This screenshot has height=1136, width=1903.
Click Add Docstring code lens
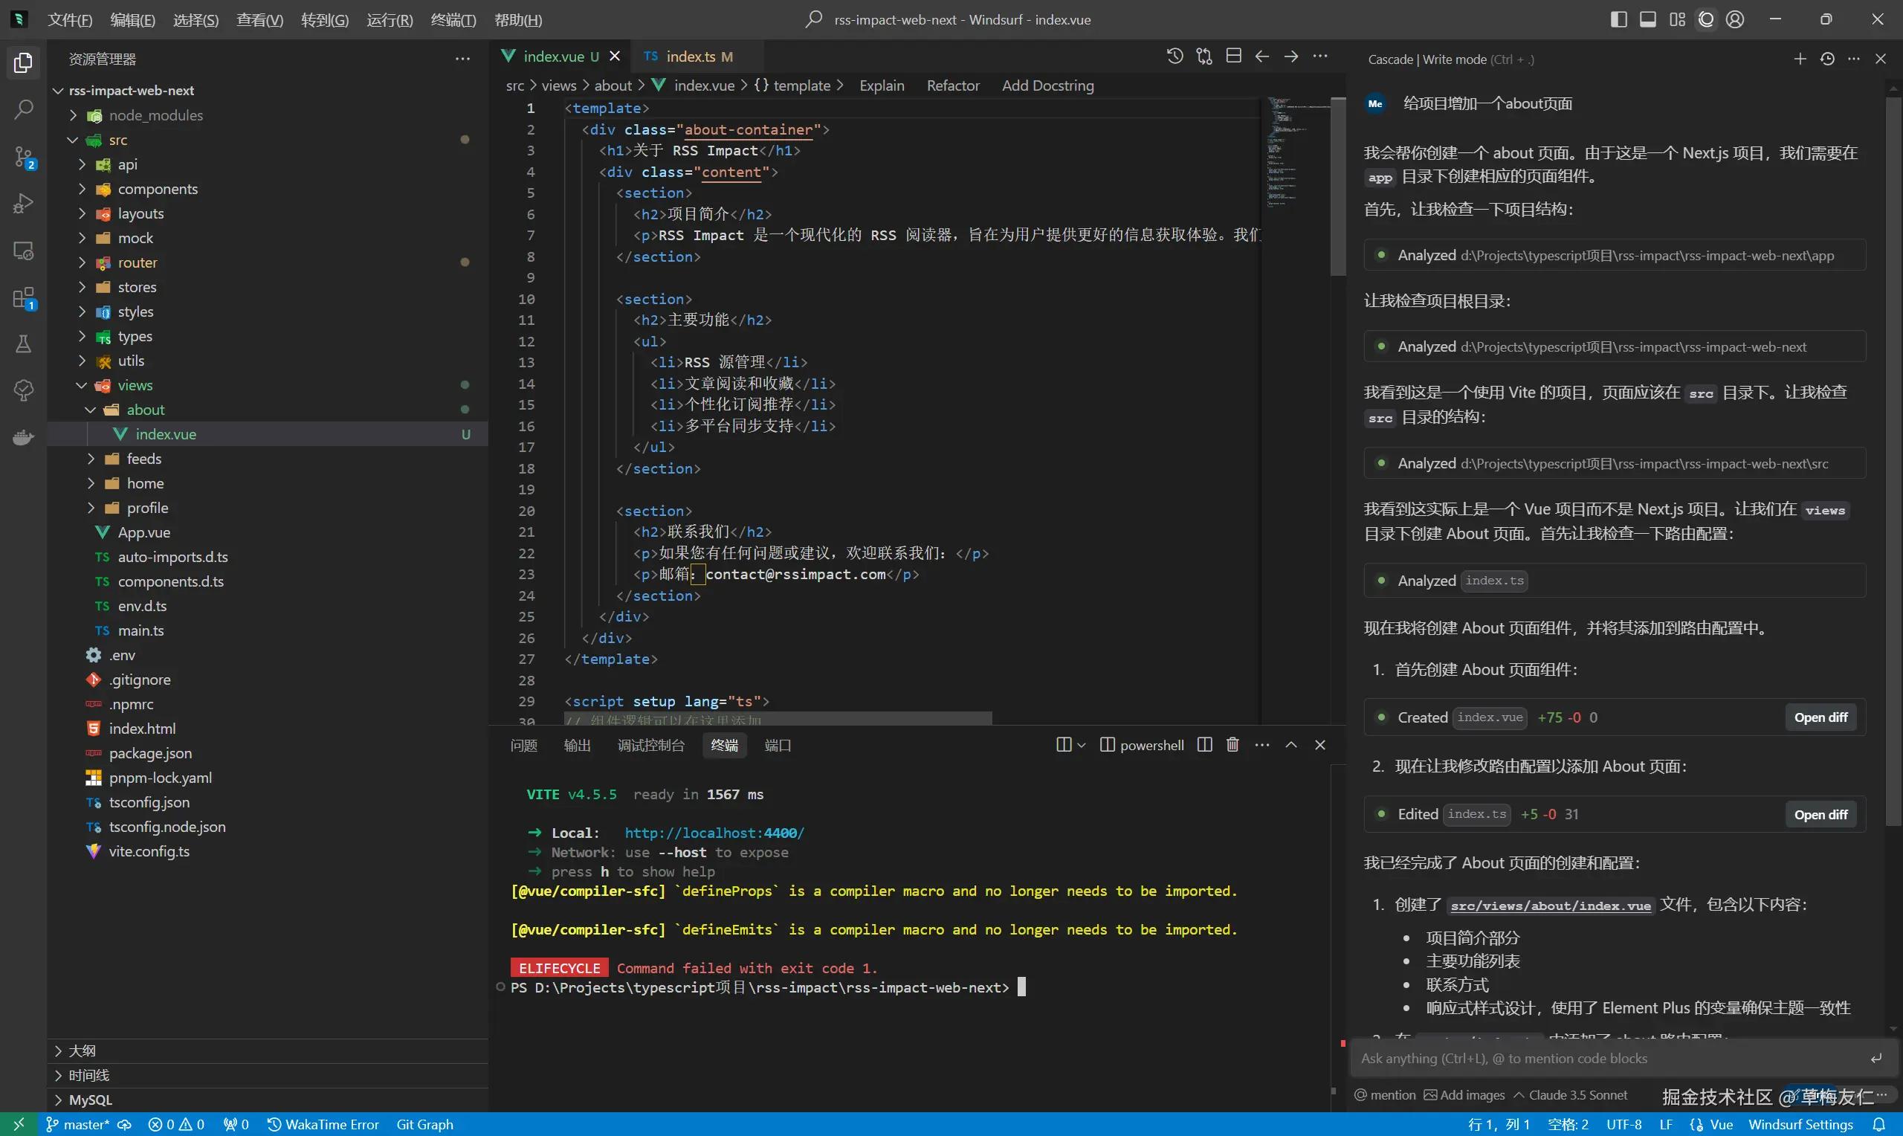click(1047, 85)
